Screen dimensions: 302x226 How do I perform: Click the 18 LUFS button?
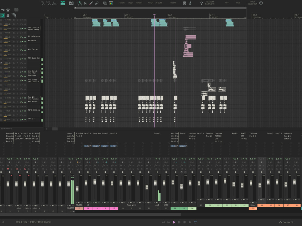173,3
